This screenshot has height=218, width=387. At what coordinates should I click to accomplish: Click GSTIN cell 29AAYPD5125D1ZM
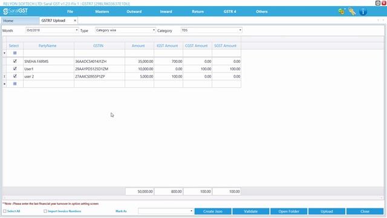point(99,68)
